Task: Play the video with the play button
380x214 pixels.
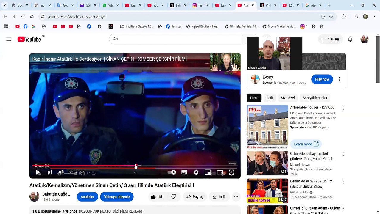Action: pyautogui.click(x=38, y=172)
